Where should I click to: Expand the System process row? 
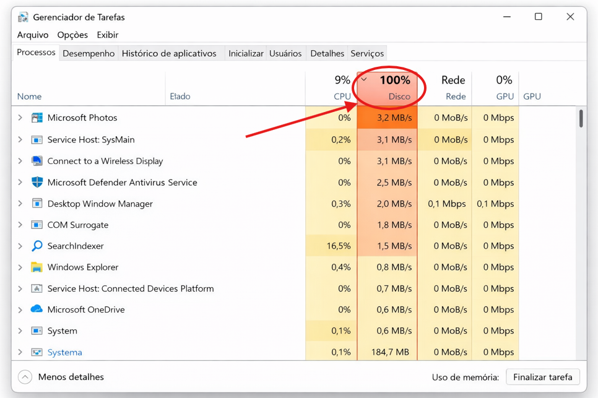pos(20,331)
